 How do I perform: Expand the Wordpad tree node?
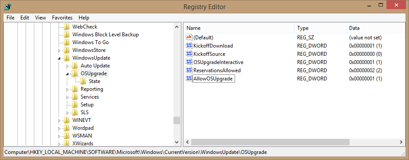59,128
